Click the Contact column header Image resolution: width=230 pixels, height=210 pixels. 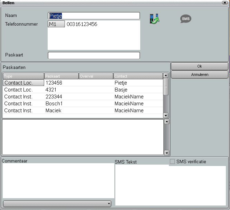(137, 76)
